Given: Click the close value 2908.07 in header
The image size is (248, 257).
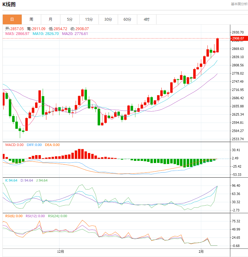Looking at the screenshot, I should pyautogui.click(x=82, y=29).
